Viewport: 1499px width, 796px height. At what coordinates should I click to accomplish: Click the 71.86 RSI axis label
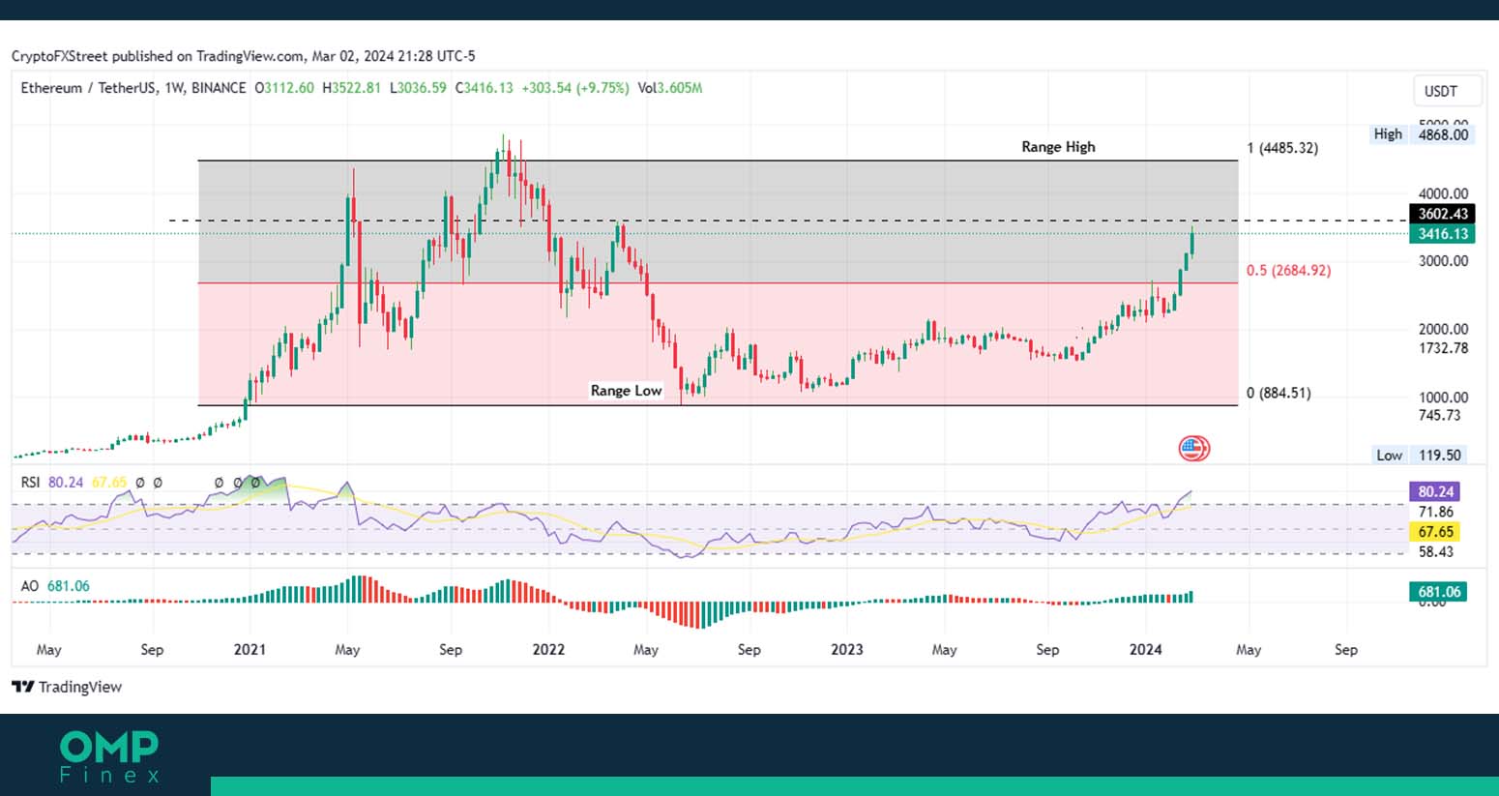1435,513
